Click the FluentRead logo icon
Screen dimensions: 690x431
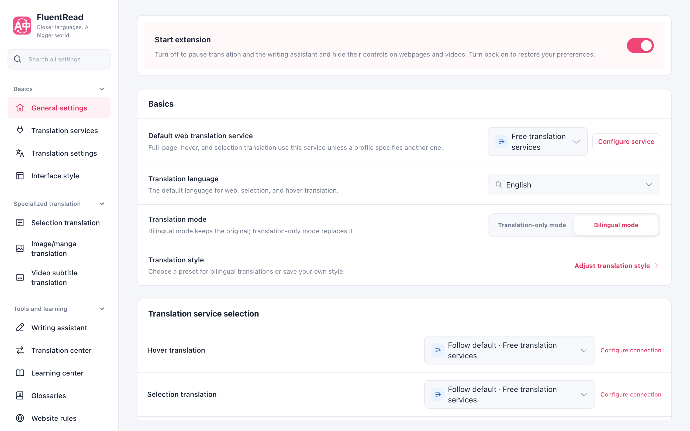click(22, 25)
